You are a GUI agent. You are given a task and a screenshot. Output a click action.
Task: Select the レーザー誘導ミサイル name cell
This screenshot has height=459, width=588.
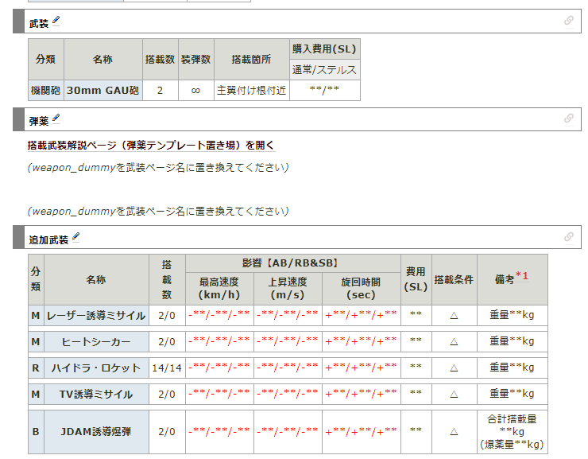[96, 316]
